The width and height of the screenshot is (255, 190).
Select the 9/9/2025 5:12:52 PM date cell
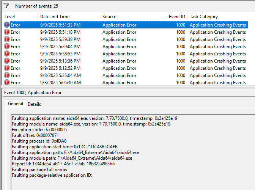[x=60, y=68]
